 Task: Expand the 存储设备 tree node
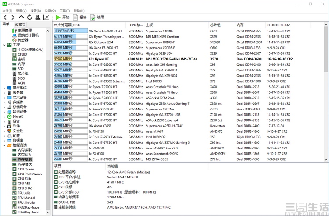pos(4,107)
